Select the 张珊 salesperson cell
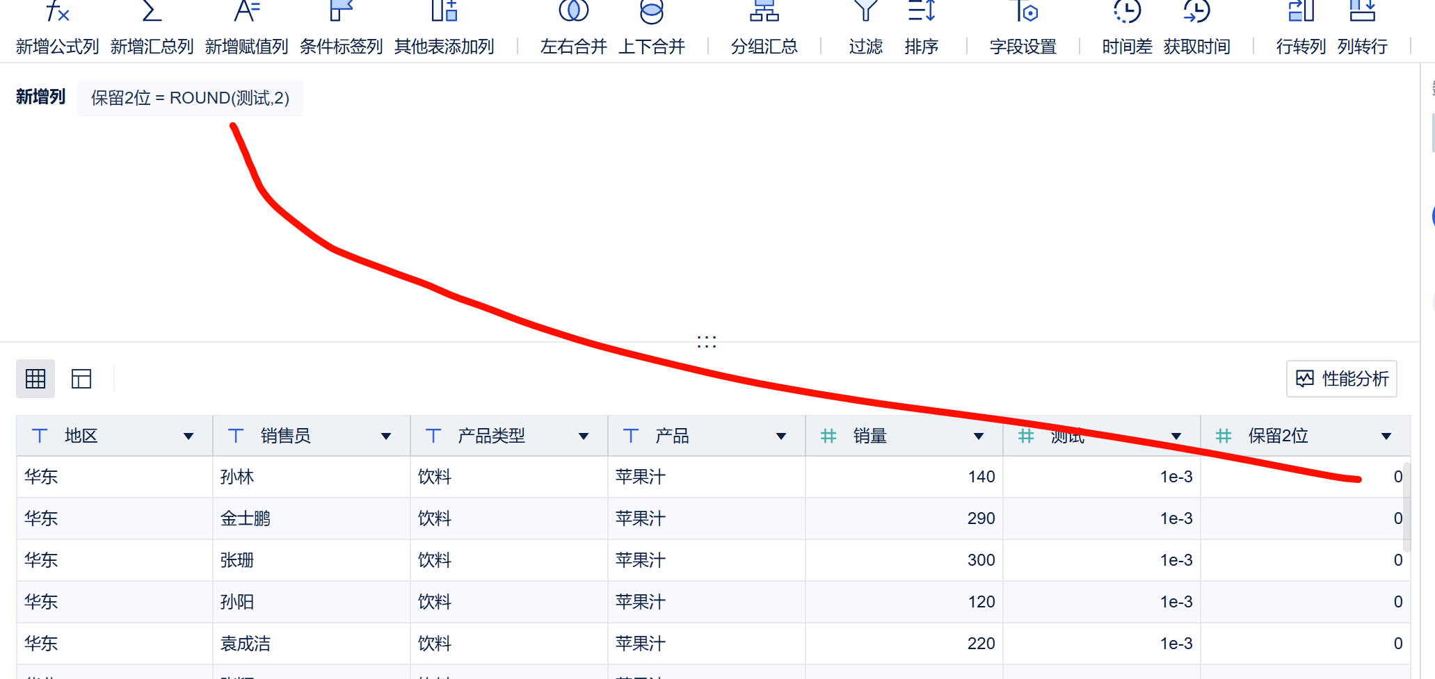 click(x=312, y=560)
